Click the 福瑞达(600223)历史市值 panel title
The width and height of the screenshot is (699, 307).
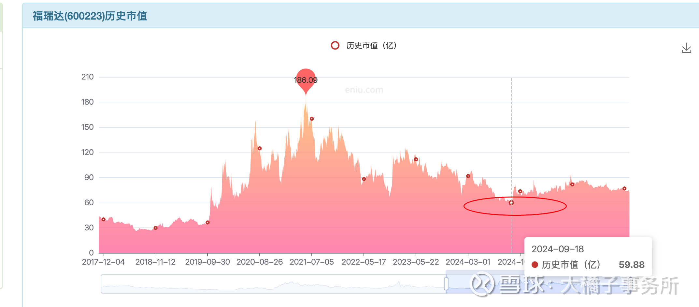(90, 16)
